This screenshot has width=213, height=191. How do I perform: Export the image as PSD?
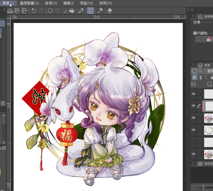click(x=25, y=11)
